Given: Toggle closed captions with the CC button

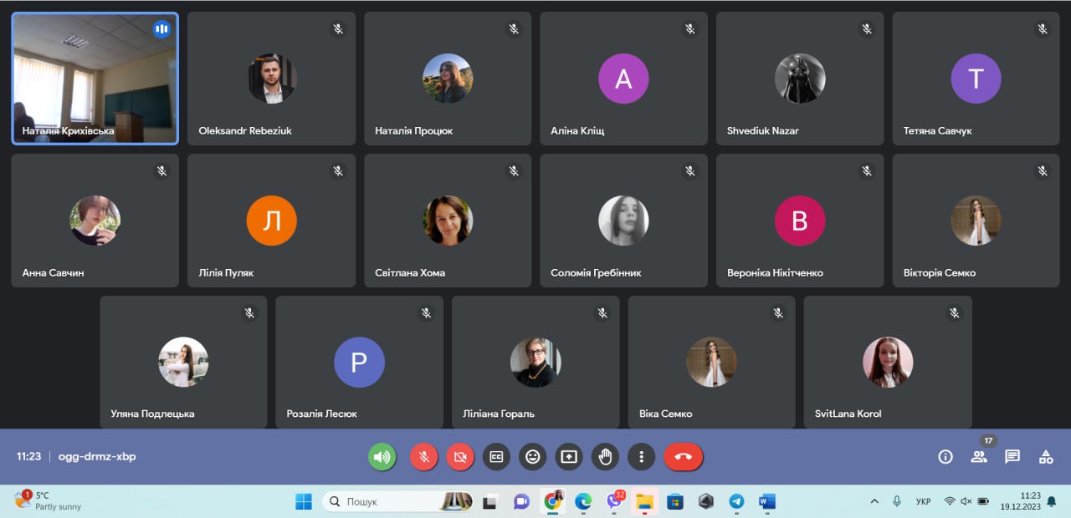Looking at the screenshot, I should coord(496,456).
